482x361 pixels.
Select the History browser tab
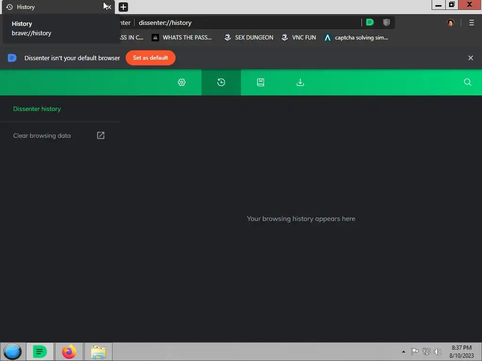pyautogui.click(x=58, y=7)
